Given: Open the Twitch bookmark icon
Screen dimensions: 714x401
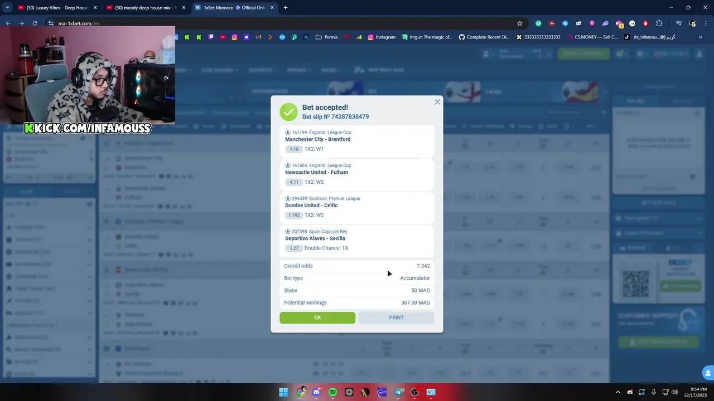Looking at the screenshot, I should pos(211,37).
